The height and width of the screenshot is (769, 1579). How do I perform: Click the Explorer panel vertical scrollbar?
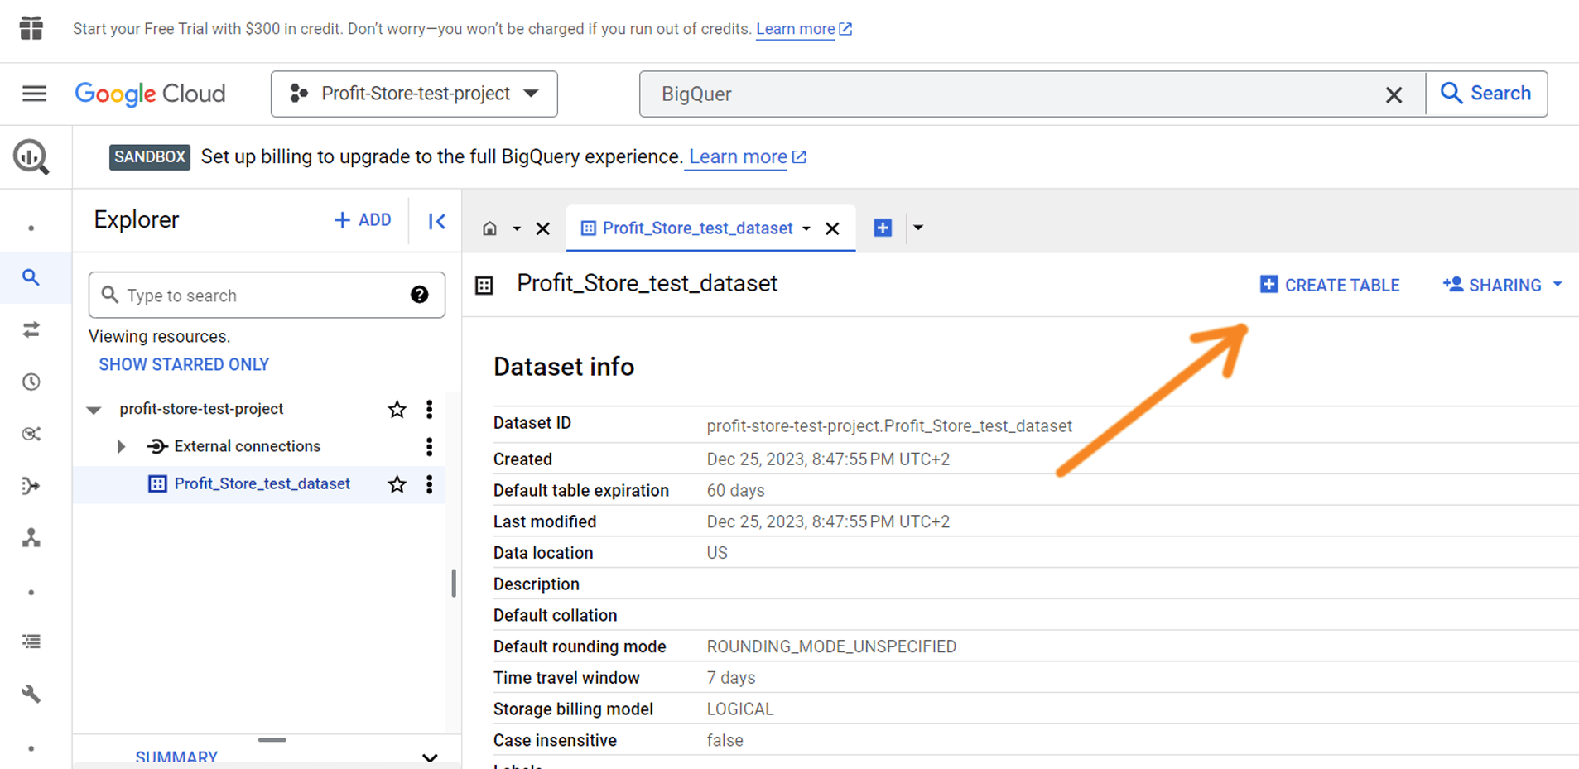tap(454, 583)
